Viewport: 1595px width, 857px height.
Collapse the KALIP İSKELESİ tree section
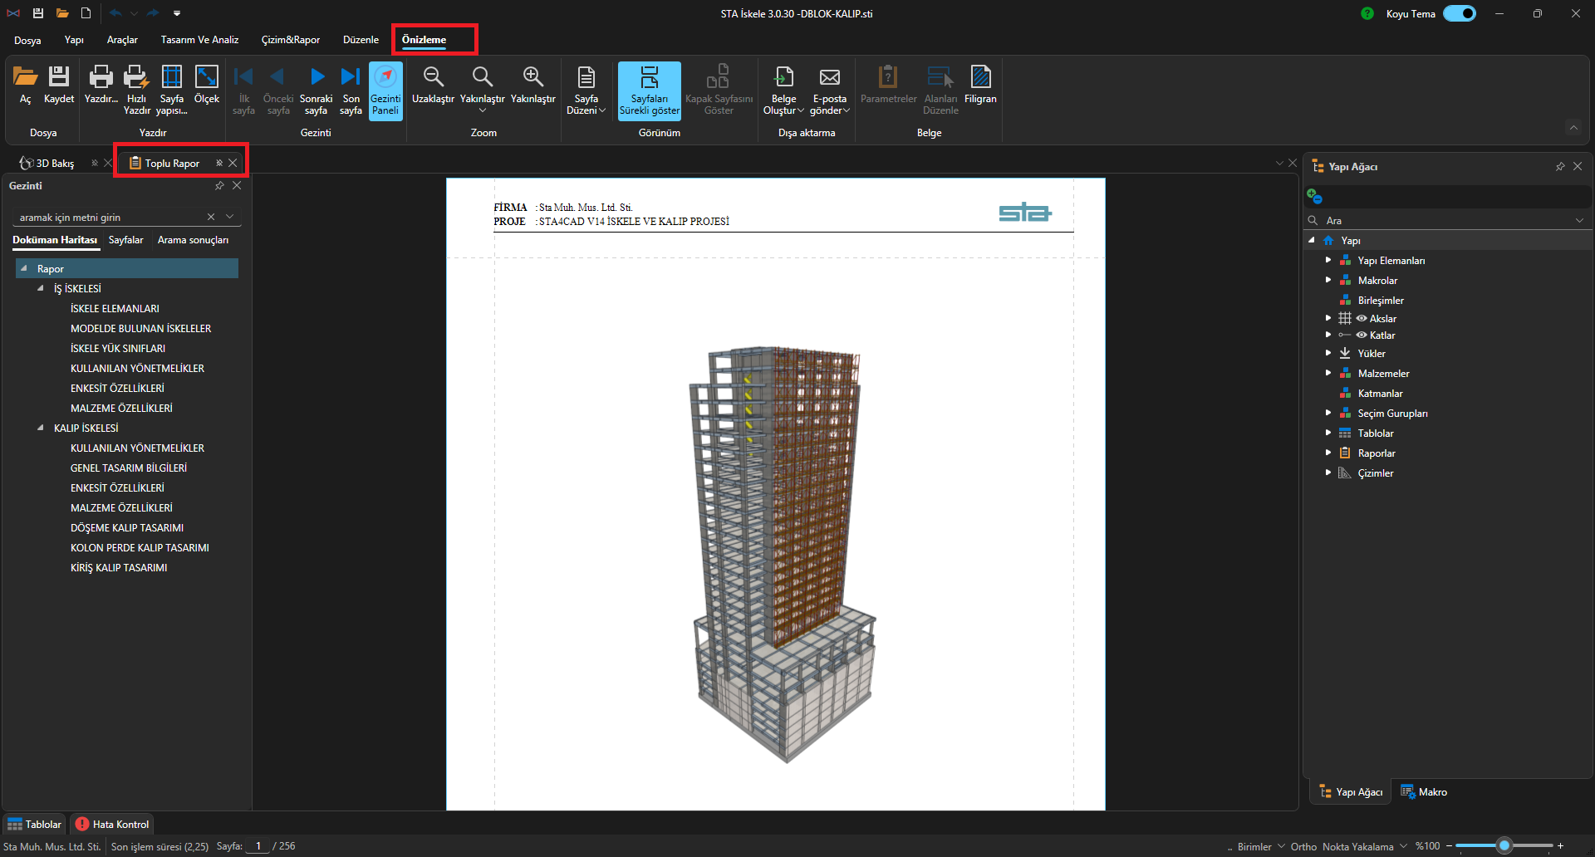point(41,428)
